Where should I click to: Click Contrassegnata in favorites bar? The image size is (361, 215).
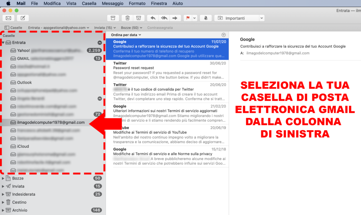click(160, 27)
